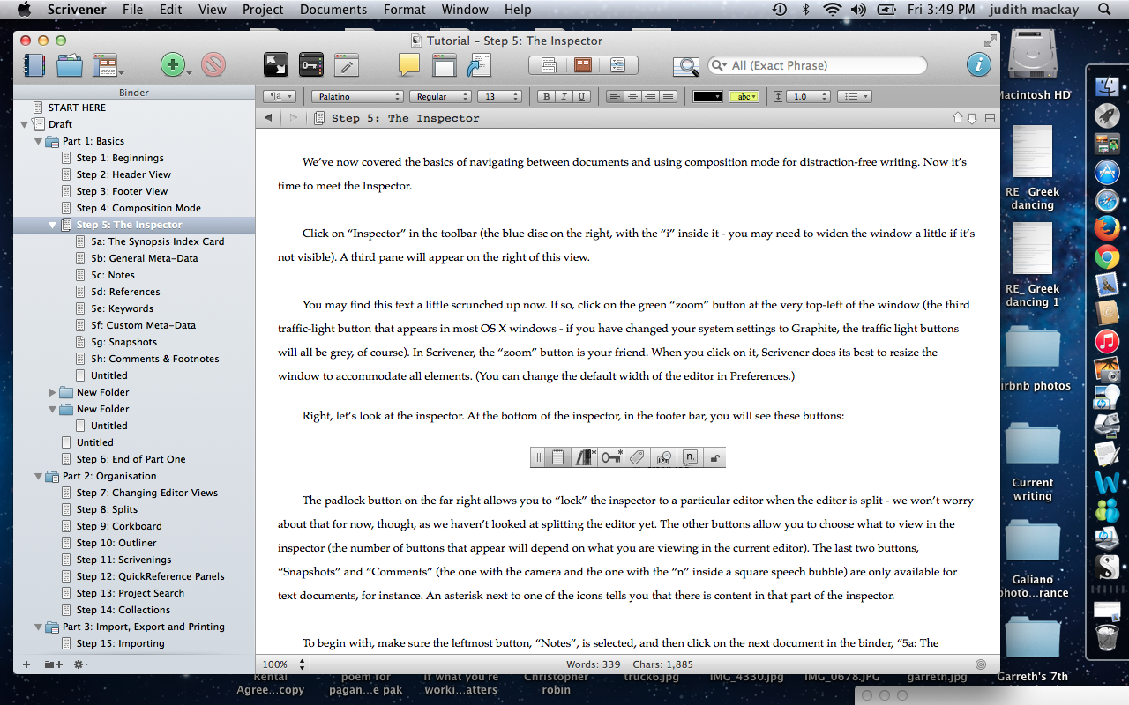This screenshot has height=705, width=1129.
Task: Click the target icon in editor footer
Action: coord(981,664)
